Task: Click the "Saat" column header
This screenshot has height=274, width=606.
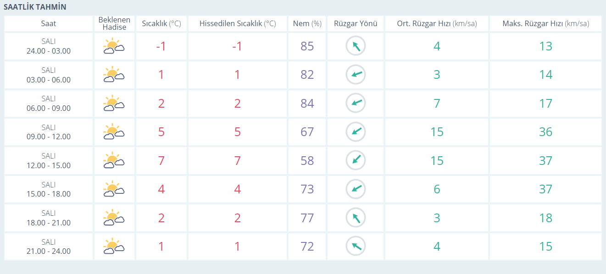Action: tap(49, 24)
